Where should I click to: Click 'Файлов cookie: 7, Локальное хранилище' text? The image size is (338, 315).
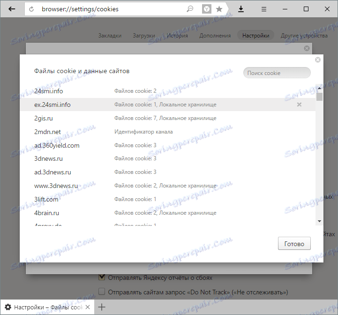(x=165, y=118)
